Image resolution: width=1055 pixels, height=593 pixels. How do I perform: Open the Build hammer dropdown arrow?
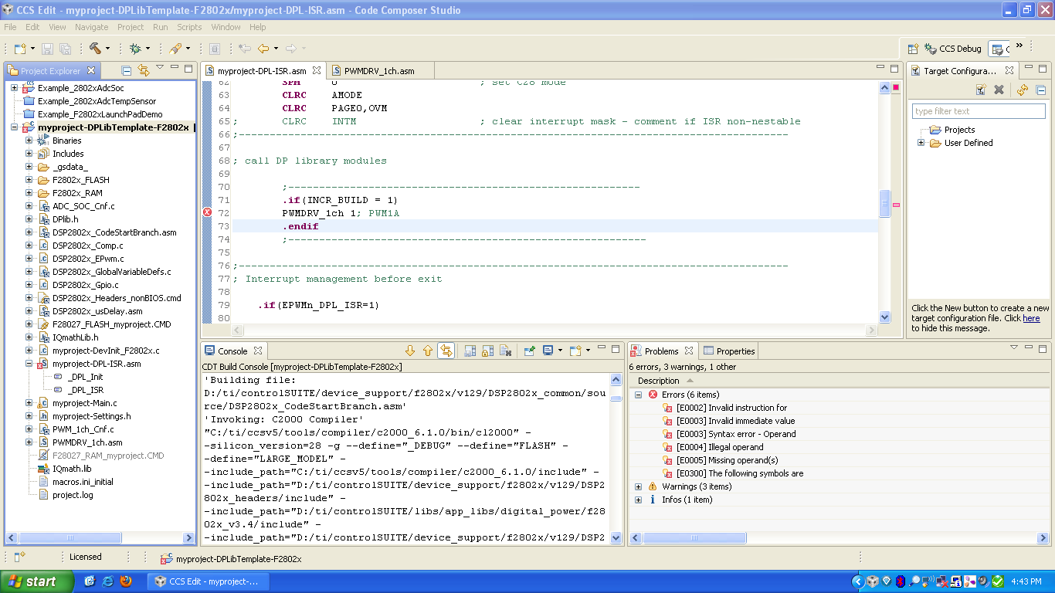[x=107, y=49]
